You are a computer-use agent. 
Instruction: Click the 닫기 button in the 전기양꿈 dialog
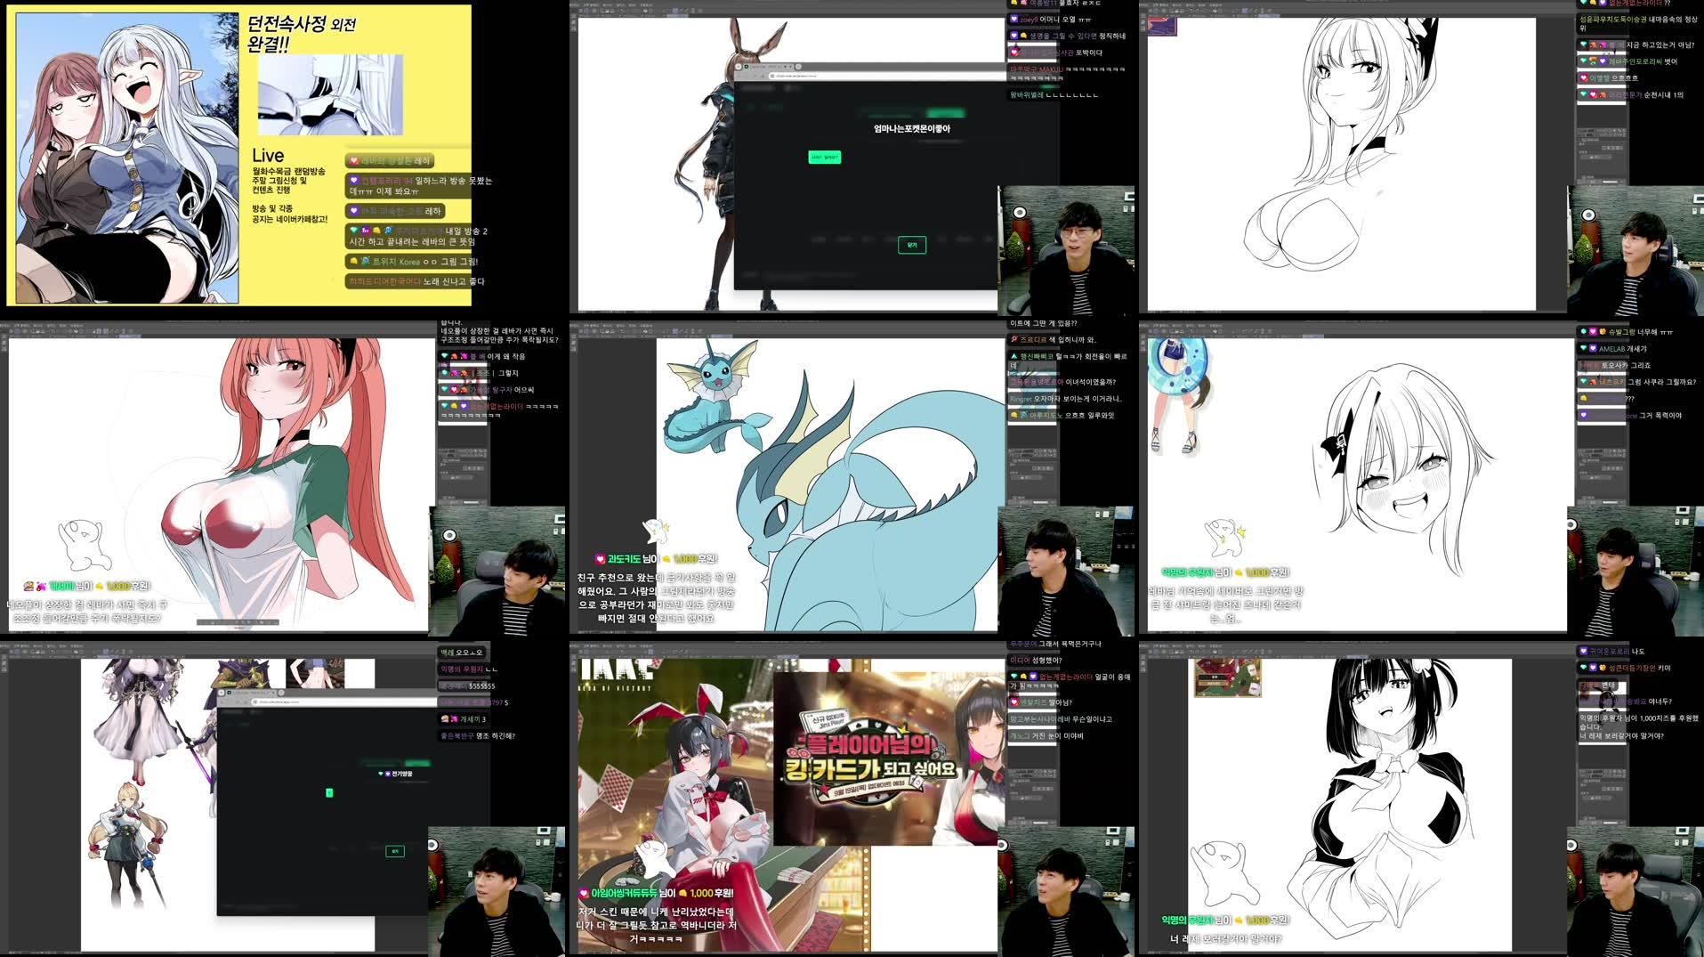point(395,851)
